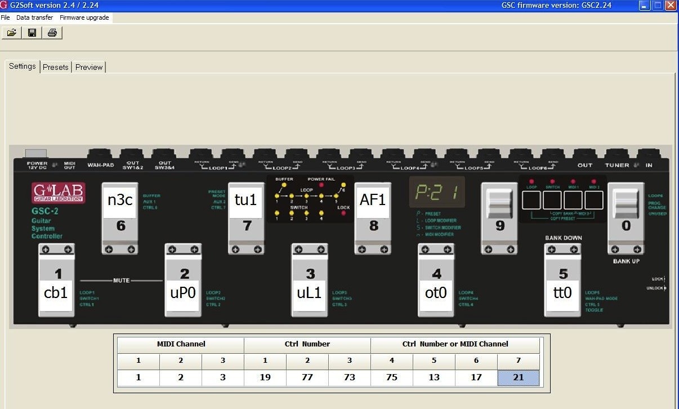Click the POWER FAIL red LED
The height and width of the screenshot is (409, 679).
coord(321,185)
